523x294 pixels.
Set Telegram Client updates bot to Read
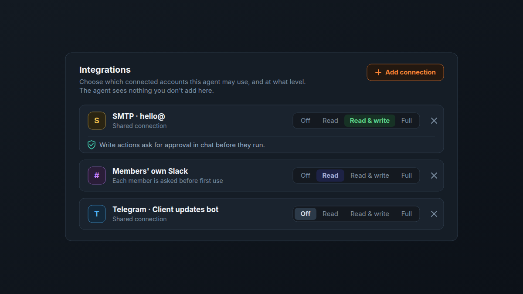[330, 214]
